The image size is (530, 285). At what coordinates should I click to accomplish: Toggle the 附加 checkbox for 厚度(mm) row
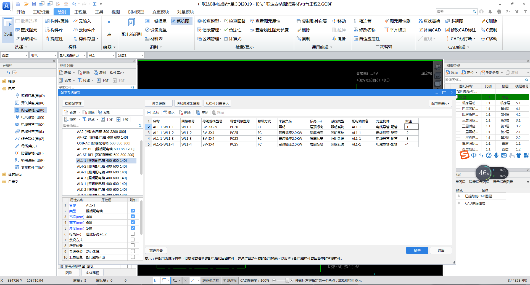click(x=133, y=228)
